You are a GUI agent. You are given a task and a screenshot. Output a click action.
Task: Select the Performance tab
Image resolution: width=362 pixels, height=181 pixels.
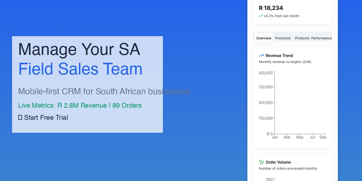point(321,38)
